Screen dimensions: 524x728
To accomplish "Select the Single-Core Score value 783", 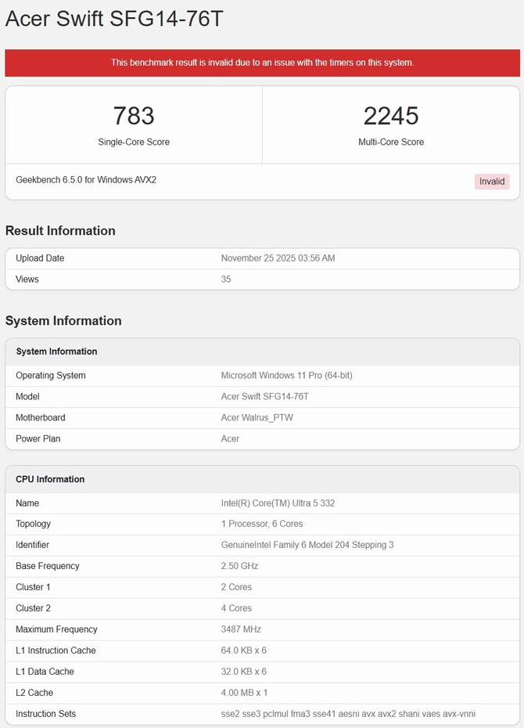I will pos(134,116).
